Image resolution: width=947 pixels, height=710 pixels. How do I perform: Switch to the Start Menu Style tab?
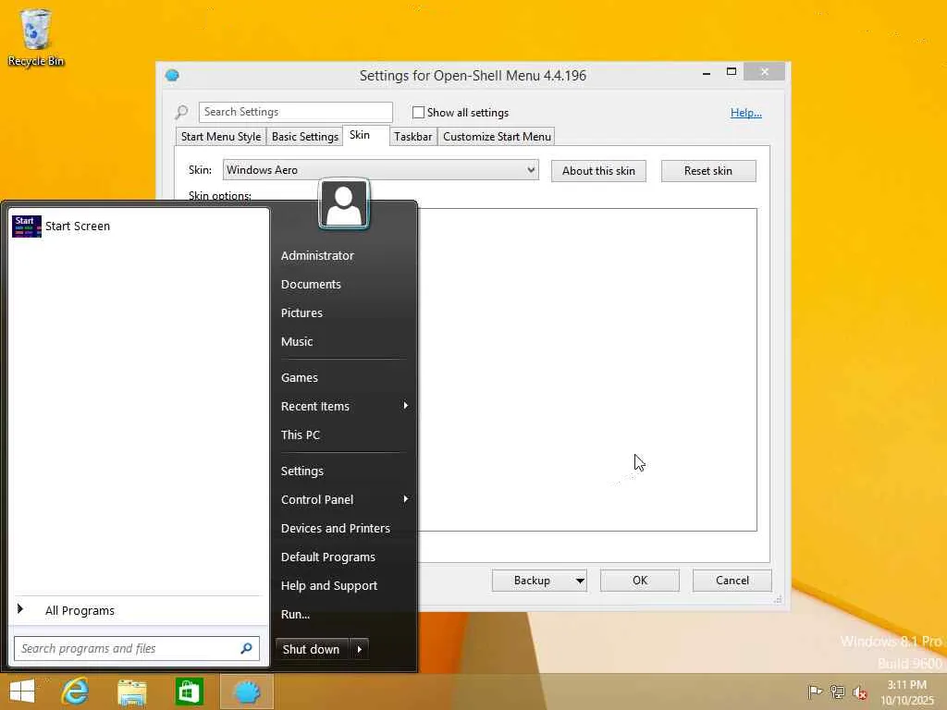click(x=221, y=137)
